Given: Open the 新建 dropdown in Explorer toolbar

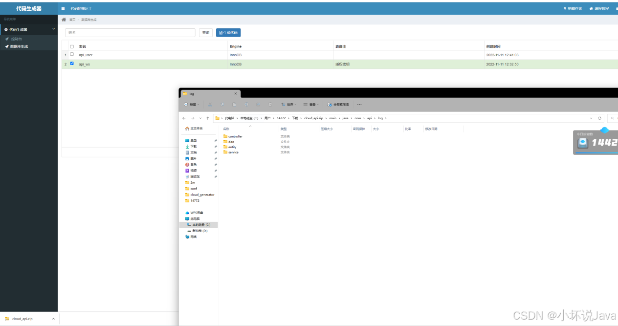Looking at the screenshot, I should (191, 105).
